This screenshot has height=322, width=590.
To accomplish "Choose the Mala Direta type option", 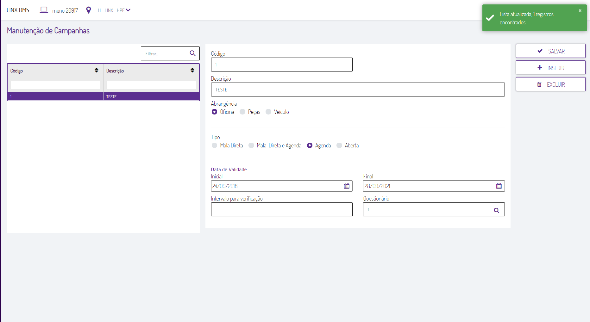I will [215, 145].
